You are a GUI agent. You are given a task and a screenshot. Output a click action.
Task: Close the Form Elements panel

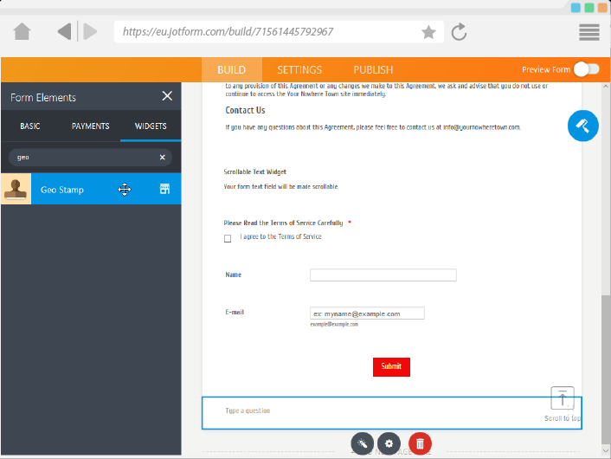click(167, 96)
